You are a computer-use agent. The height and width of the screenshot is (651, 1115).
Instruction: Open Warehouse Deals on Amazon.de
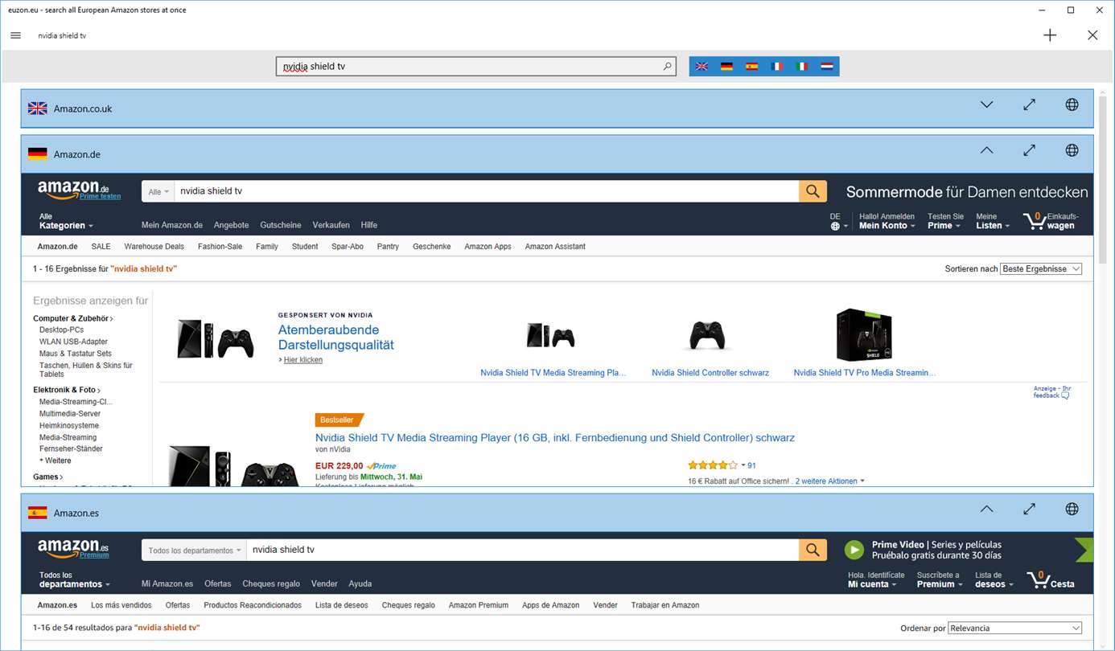pyautogui.click(x=154, y=247)
